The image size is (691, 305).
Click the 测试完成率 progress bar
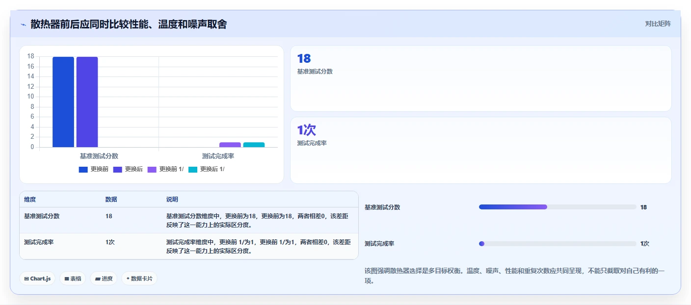click(x=558, y=244)
